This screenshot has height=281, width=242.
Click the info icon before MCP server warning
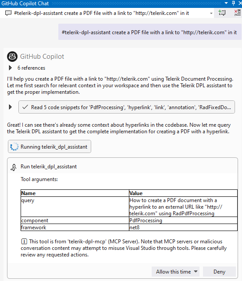(x=24, y=242)
